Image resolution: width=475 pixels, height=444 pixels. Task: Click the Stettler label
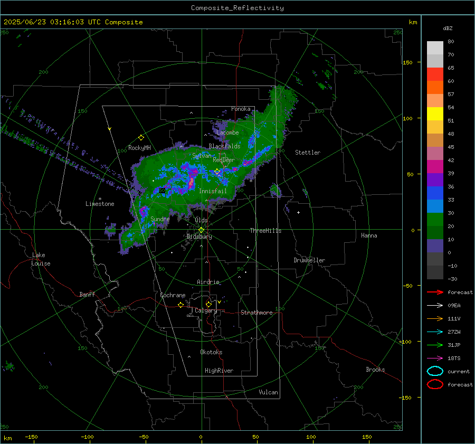[308, 153]
